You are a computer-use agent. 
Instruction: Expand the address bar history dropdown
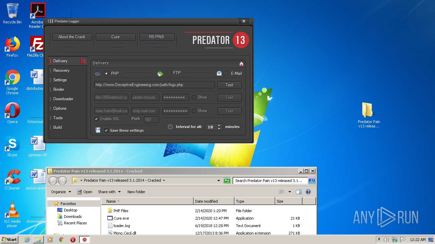(x=219, y=181)
